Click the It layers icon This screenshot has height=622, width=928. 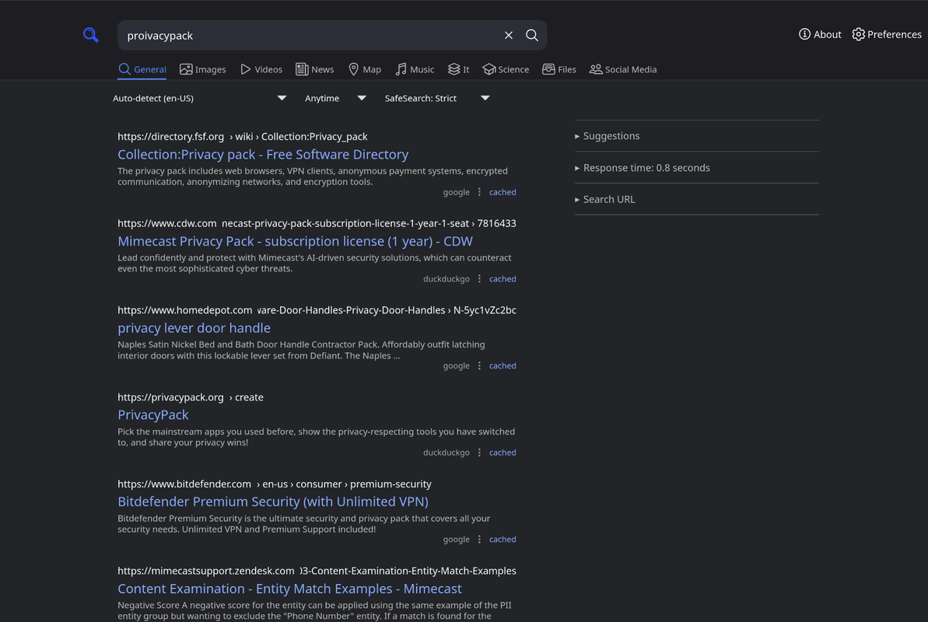coord(454,69)
